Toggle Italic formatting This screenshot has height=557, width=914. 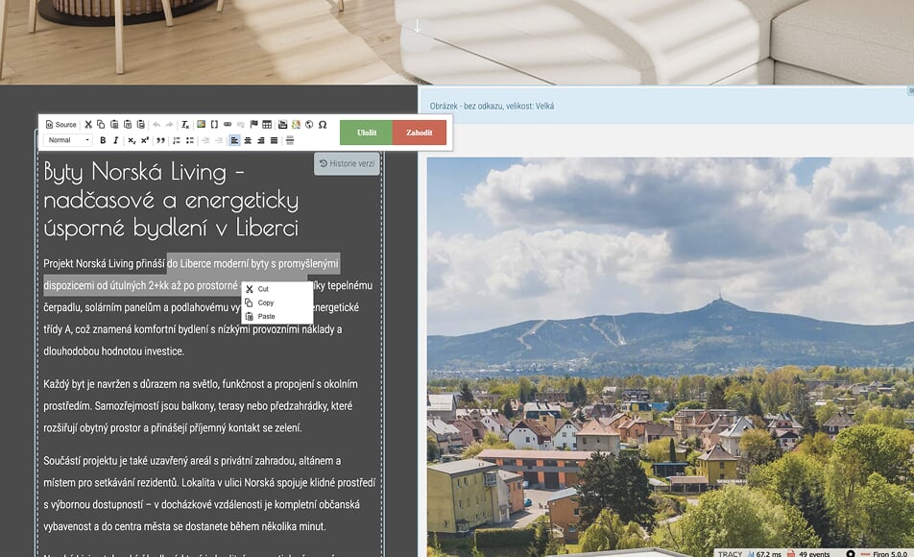(116, 140)
